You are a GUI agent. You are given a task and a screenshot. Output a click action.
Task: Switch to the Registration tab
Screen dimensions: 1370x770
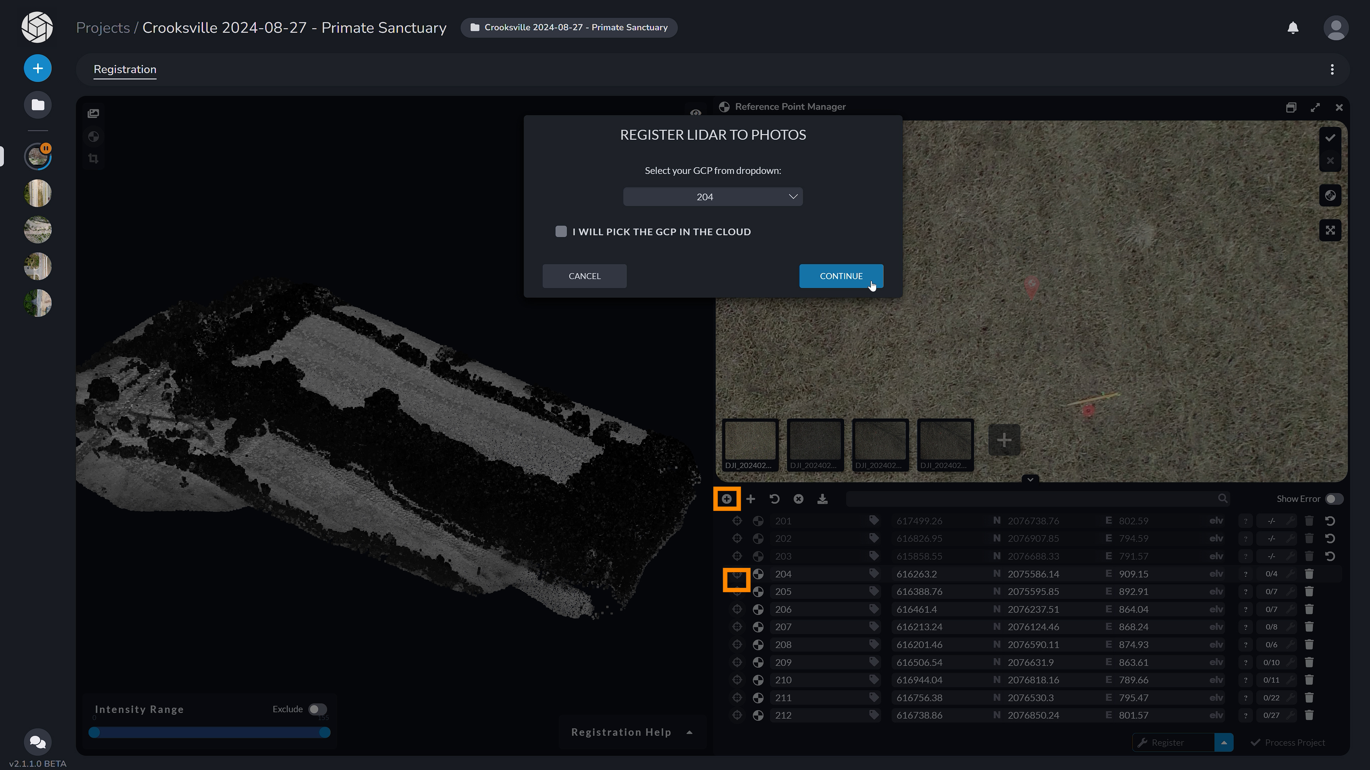click(125, 69)
